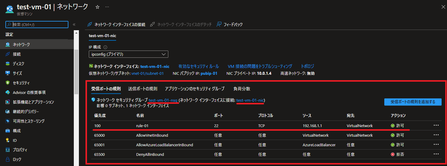This screenshot has height=166, width=447.
Task: Click the 優先度 column header
Action: click(x=100, y=115)
